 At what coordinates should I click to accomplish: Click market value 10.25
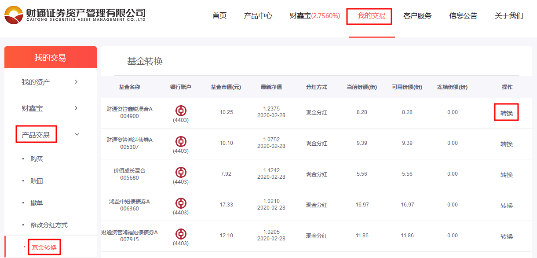click(x=226, y=112)
